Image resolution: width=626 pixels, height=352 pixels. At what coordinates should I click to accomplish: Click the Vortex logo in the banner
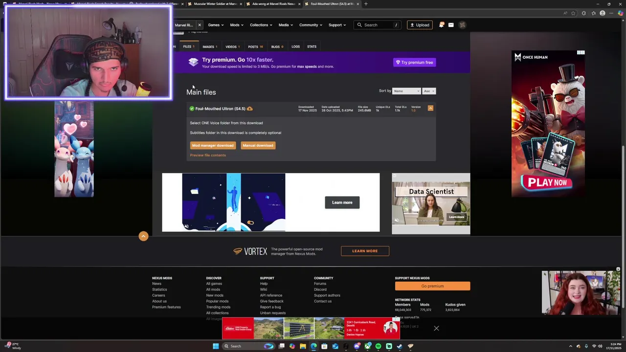(250, 251)
